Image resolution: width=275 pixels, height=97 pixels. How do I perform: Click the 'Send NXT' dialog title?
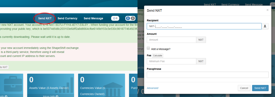tap(154, 10)
